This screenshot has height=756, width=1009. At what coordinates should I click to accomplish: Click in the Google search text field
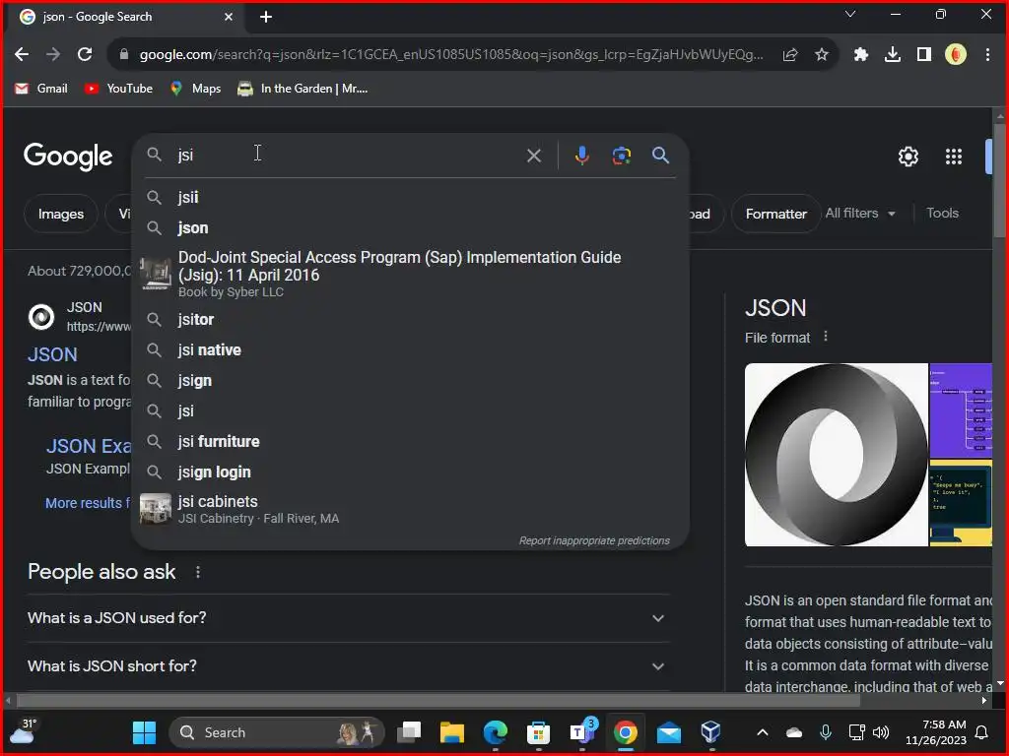tap(348, 155)
